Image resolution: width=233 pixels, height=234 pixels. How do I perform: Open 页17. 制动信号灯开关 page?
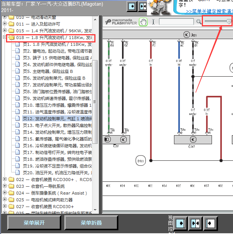coord(57,152)
